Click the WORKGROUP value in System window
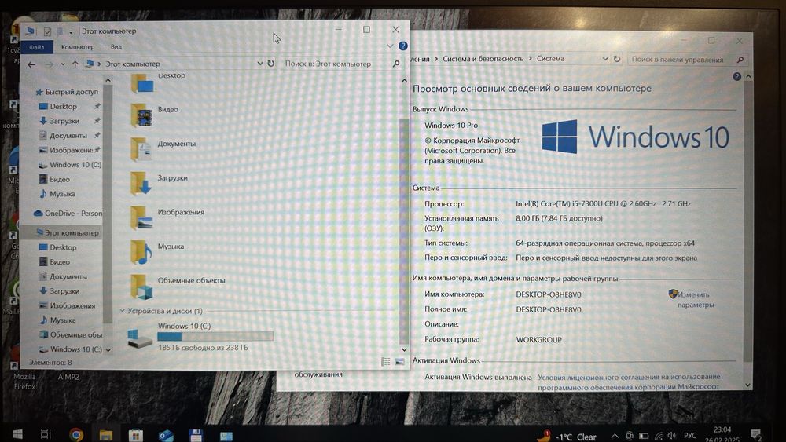This screenshot has width=786, height=442. coord(539,339)
